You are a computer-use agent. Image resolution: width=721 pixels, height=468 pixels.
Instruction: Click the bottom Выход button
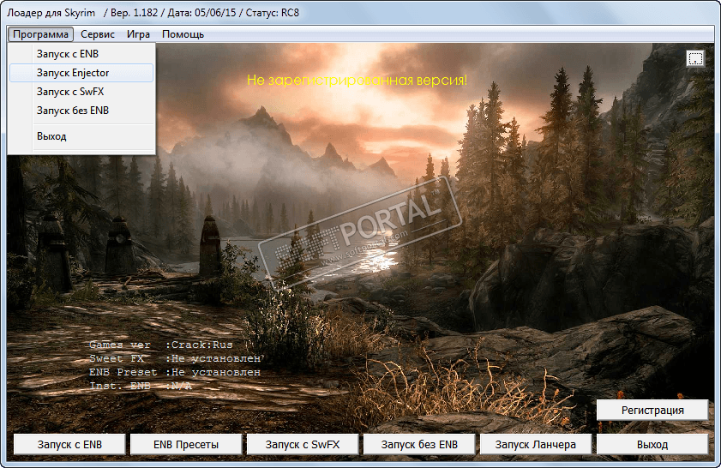point(652,445)
